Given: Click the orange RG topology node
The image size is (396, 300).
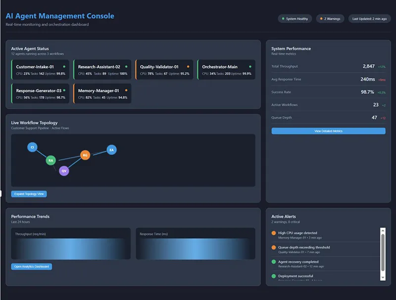Looking at the screenshot, I should click(85, 155).
